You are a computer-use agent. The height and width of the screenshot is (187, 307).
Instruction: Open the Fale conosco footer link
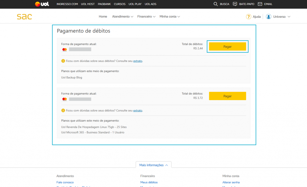point(65,182)
